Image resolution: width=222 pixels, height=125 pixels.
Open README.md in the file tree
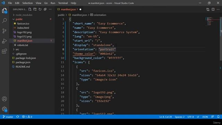[x=23, y=67]
